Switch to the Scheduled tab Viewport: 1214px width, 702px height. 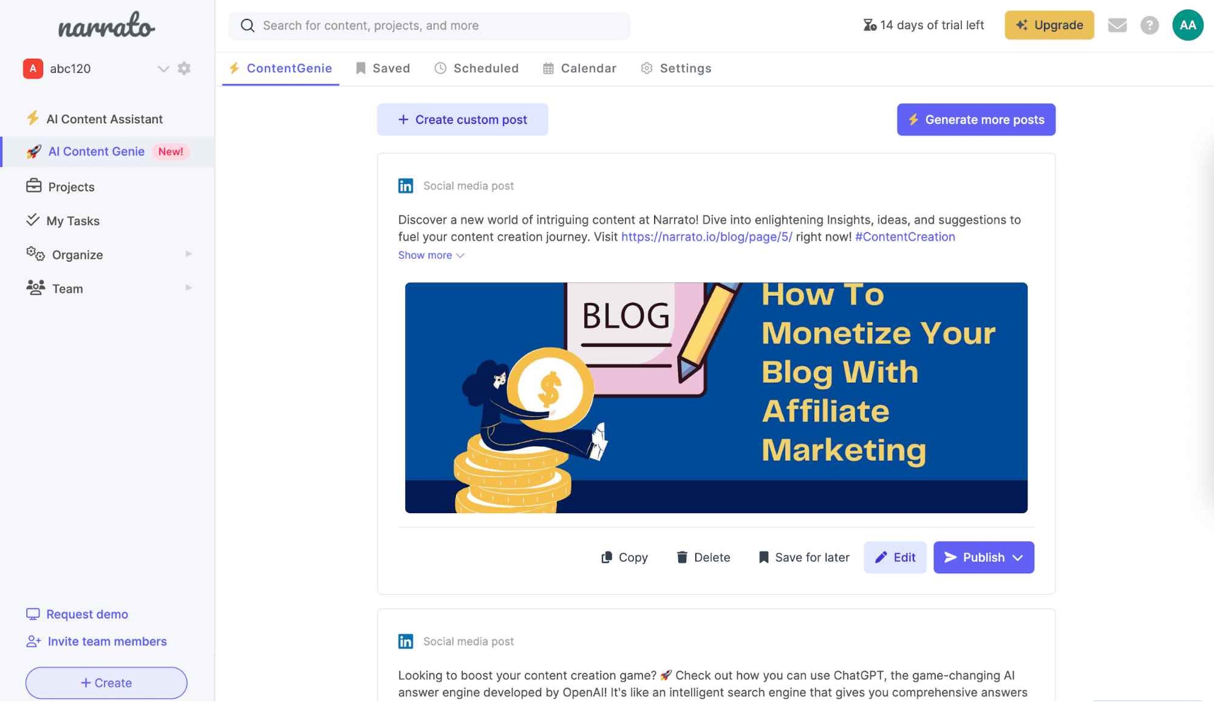[x=477, y=69]
